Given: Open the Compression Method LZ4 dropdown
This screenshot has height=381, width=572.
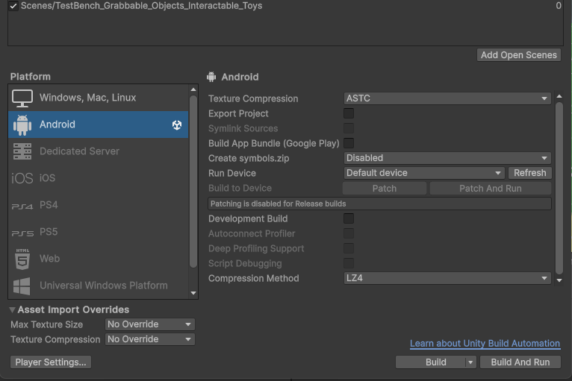Looking at the screenshot, I should [447, 278].
